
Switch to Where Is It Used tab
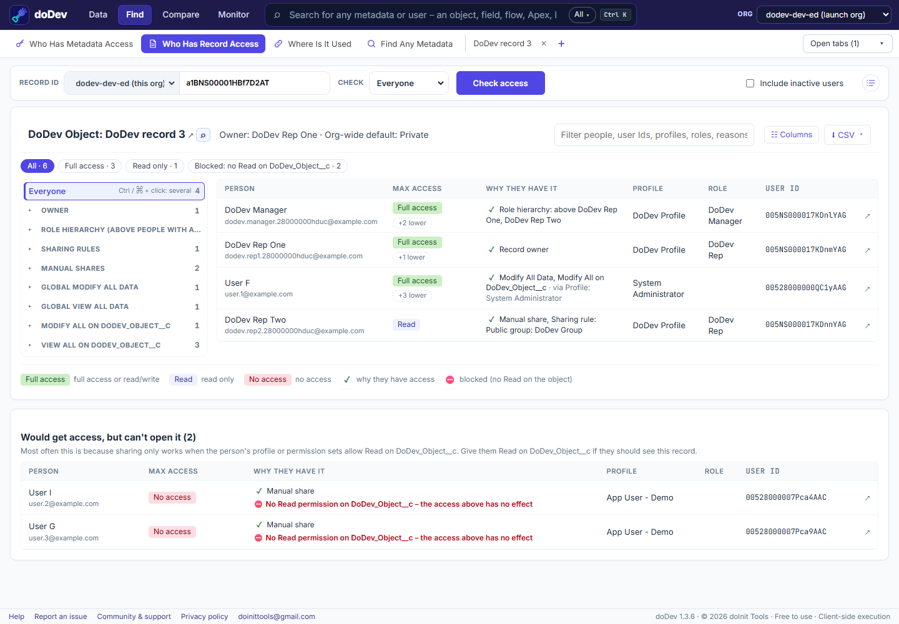pyautogui.click(x=313, y=44)
